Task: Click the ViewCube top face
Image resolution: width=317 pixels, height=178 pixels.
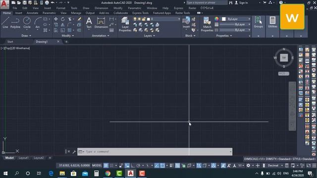Action: point(284,58)
